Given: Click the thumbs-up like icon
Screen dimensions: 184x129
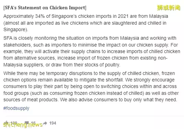Looking at the screenshot, I should [6, 123].
